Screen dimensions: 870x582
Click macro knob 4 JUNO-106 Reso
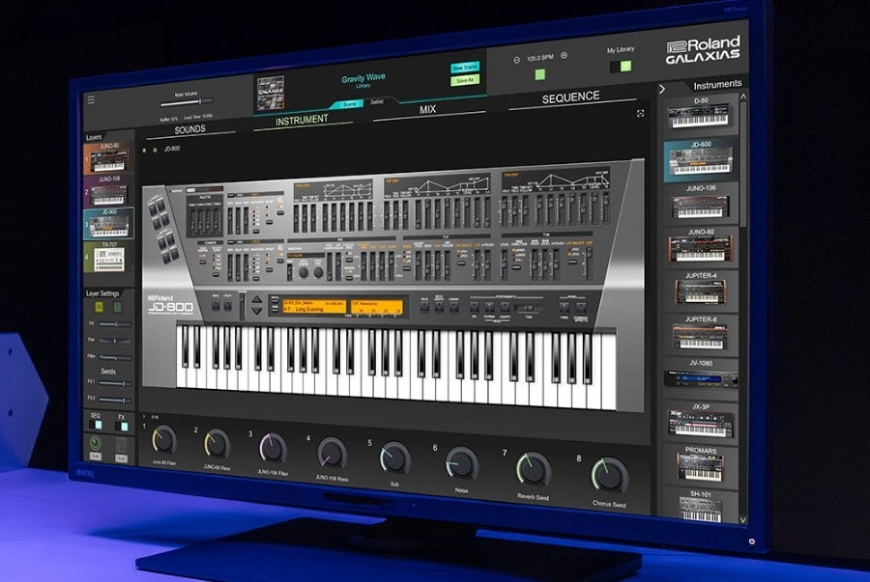point(332,453)
